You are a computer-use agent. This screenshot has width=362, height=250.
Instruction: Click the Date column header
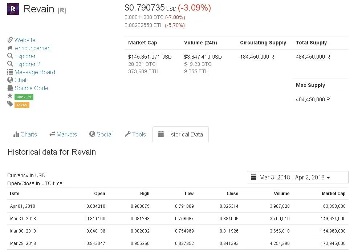[x=15, y=194]
